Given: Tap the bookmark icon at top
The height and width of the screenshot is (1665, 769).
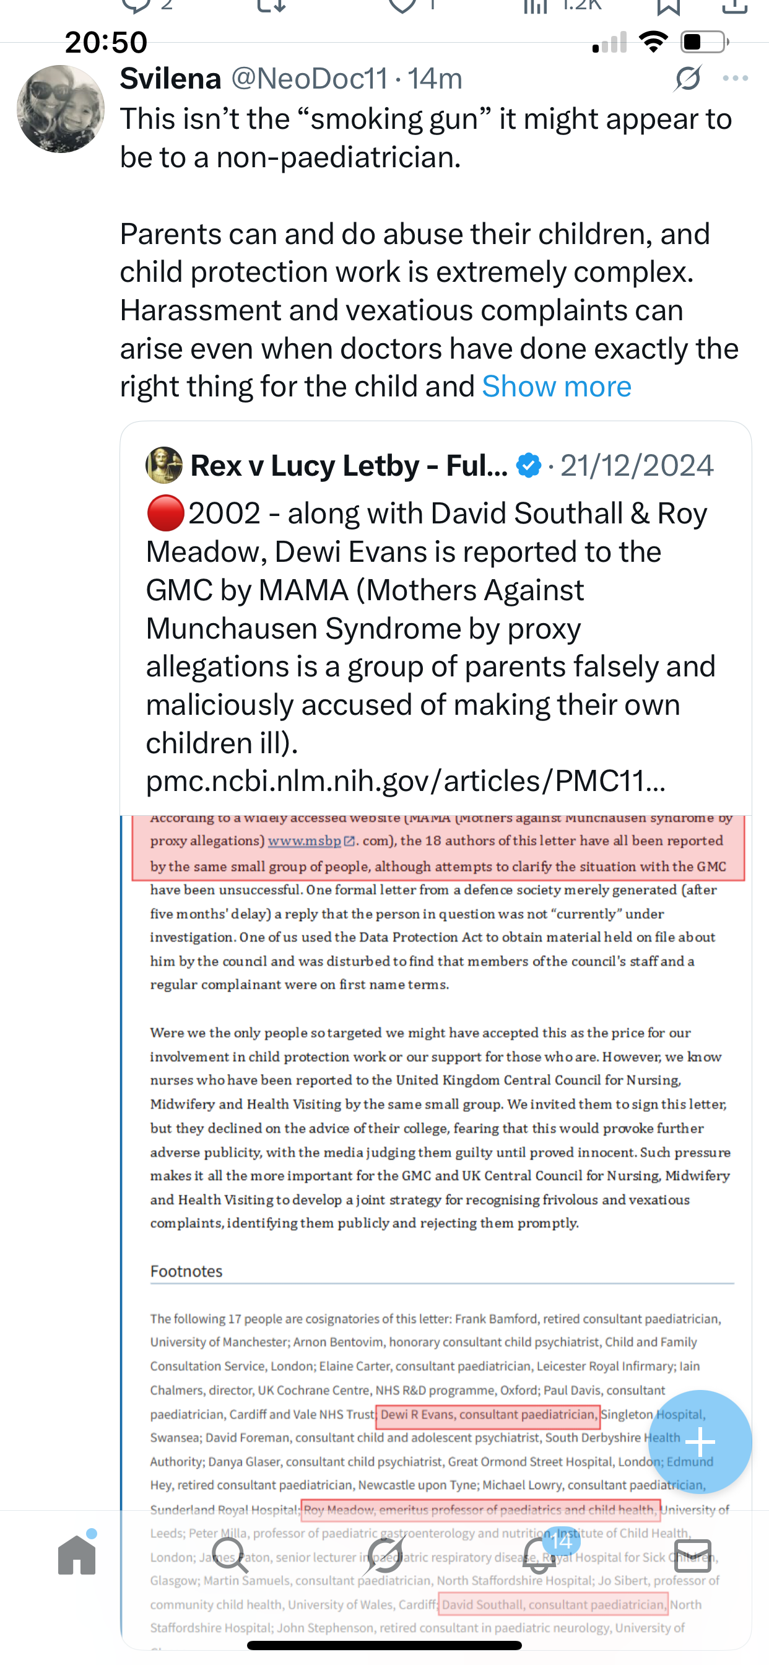Looking at the screenshot, I should click(x=668, y=6).
